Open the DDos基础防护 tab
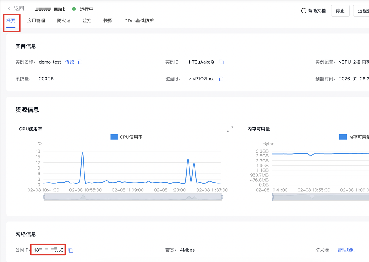This screenshot has height=262, width=369. click(x=139, y=21)
